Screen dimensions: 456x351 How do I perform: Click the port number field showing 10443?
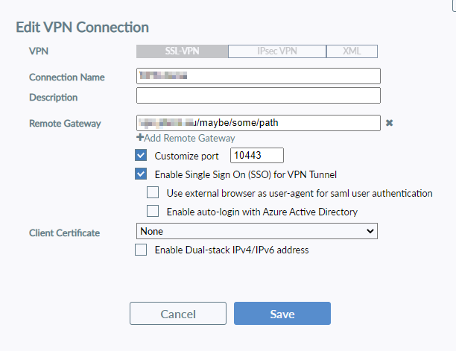pyautogui.click(x=257, y=156)
